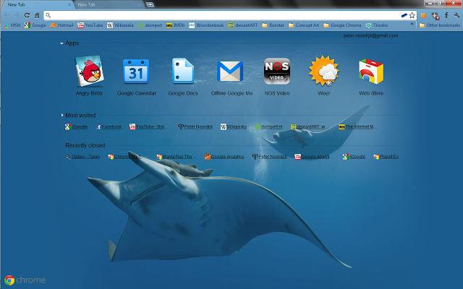The image size is (463, 289).
Task: Open the Woordenboek bookmark
Action: [x=206, y=25]
